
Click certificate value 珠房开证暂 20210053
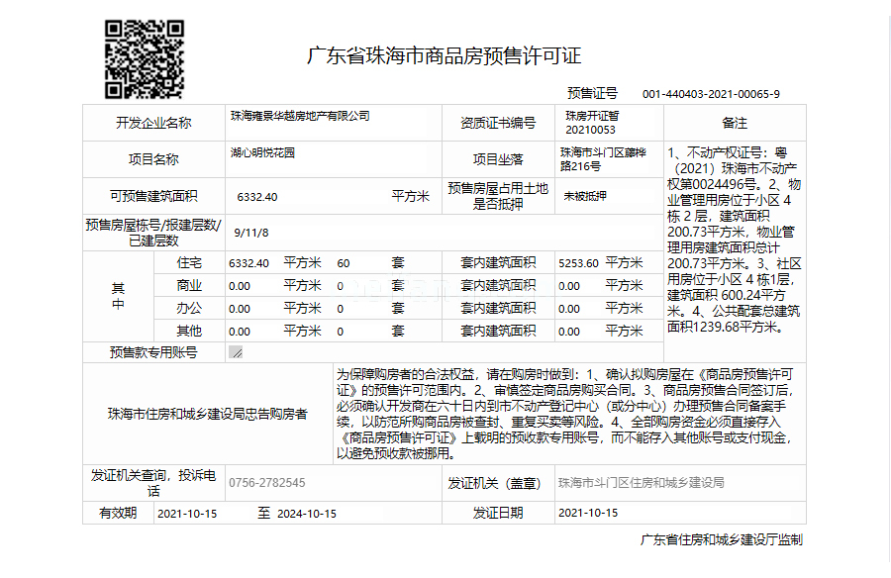click(x=592, y=123)
